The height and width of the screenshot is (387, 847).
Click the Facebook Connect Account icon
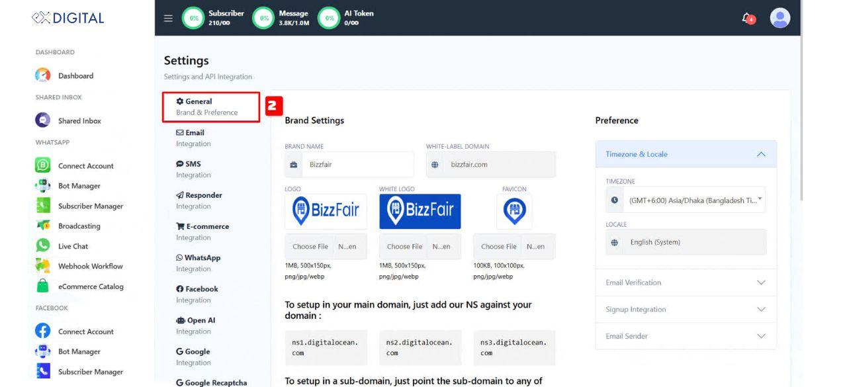(x=43, y=331)
